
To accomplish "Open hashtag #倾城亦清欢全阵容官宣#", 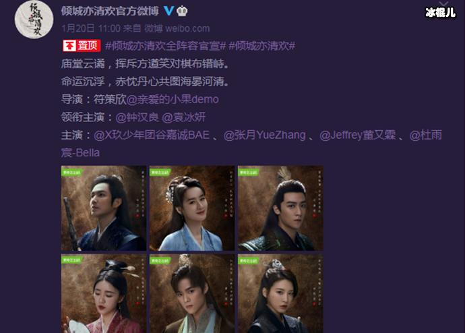I will 166,46.
